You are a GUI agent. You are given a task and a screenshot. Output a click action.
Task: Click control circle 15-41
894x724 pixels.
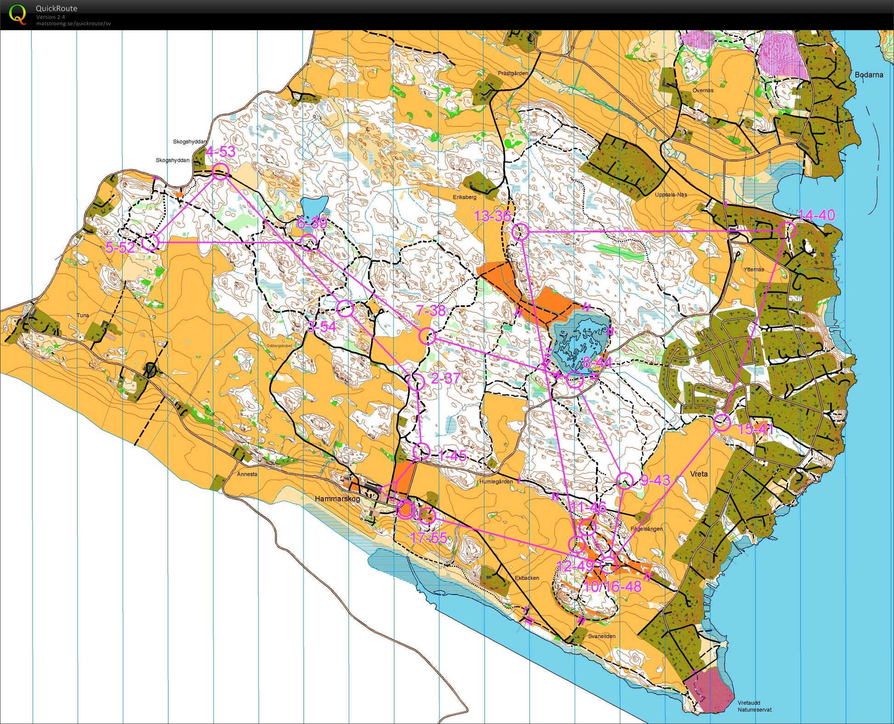(x=722, y=422)
